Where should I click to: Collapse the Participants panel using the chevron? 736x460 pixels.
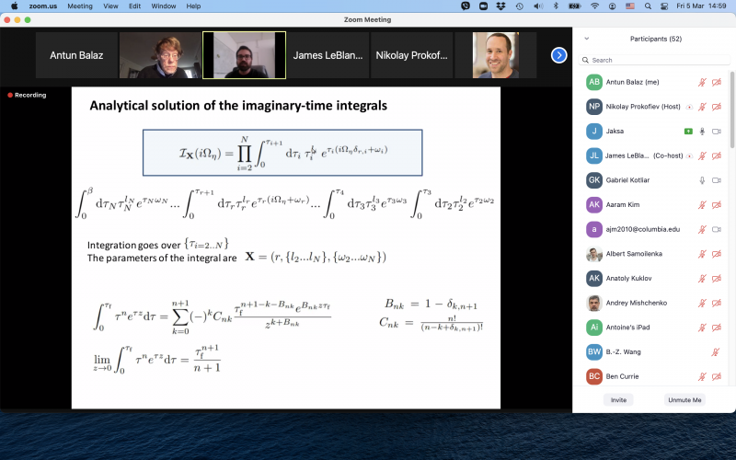pos(587,39)
